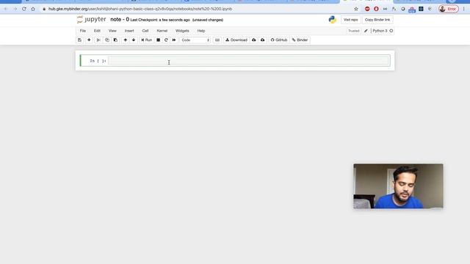Open the Insert menu
470x264 pixels.
click(x=129, y=31)
